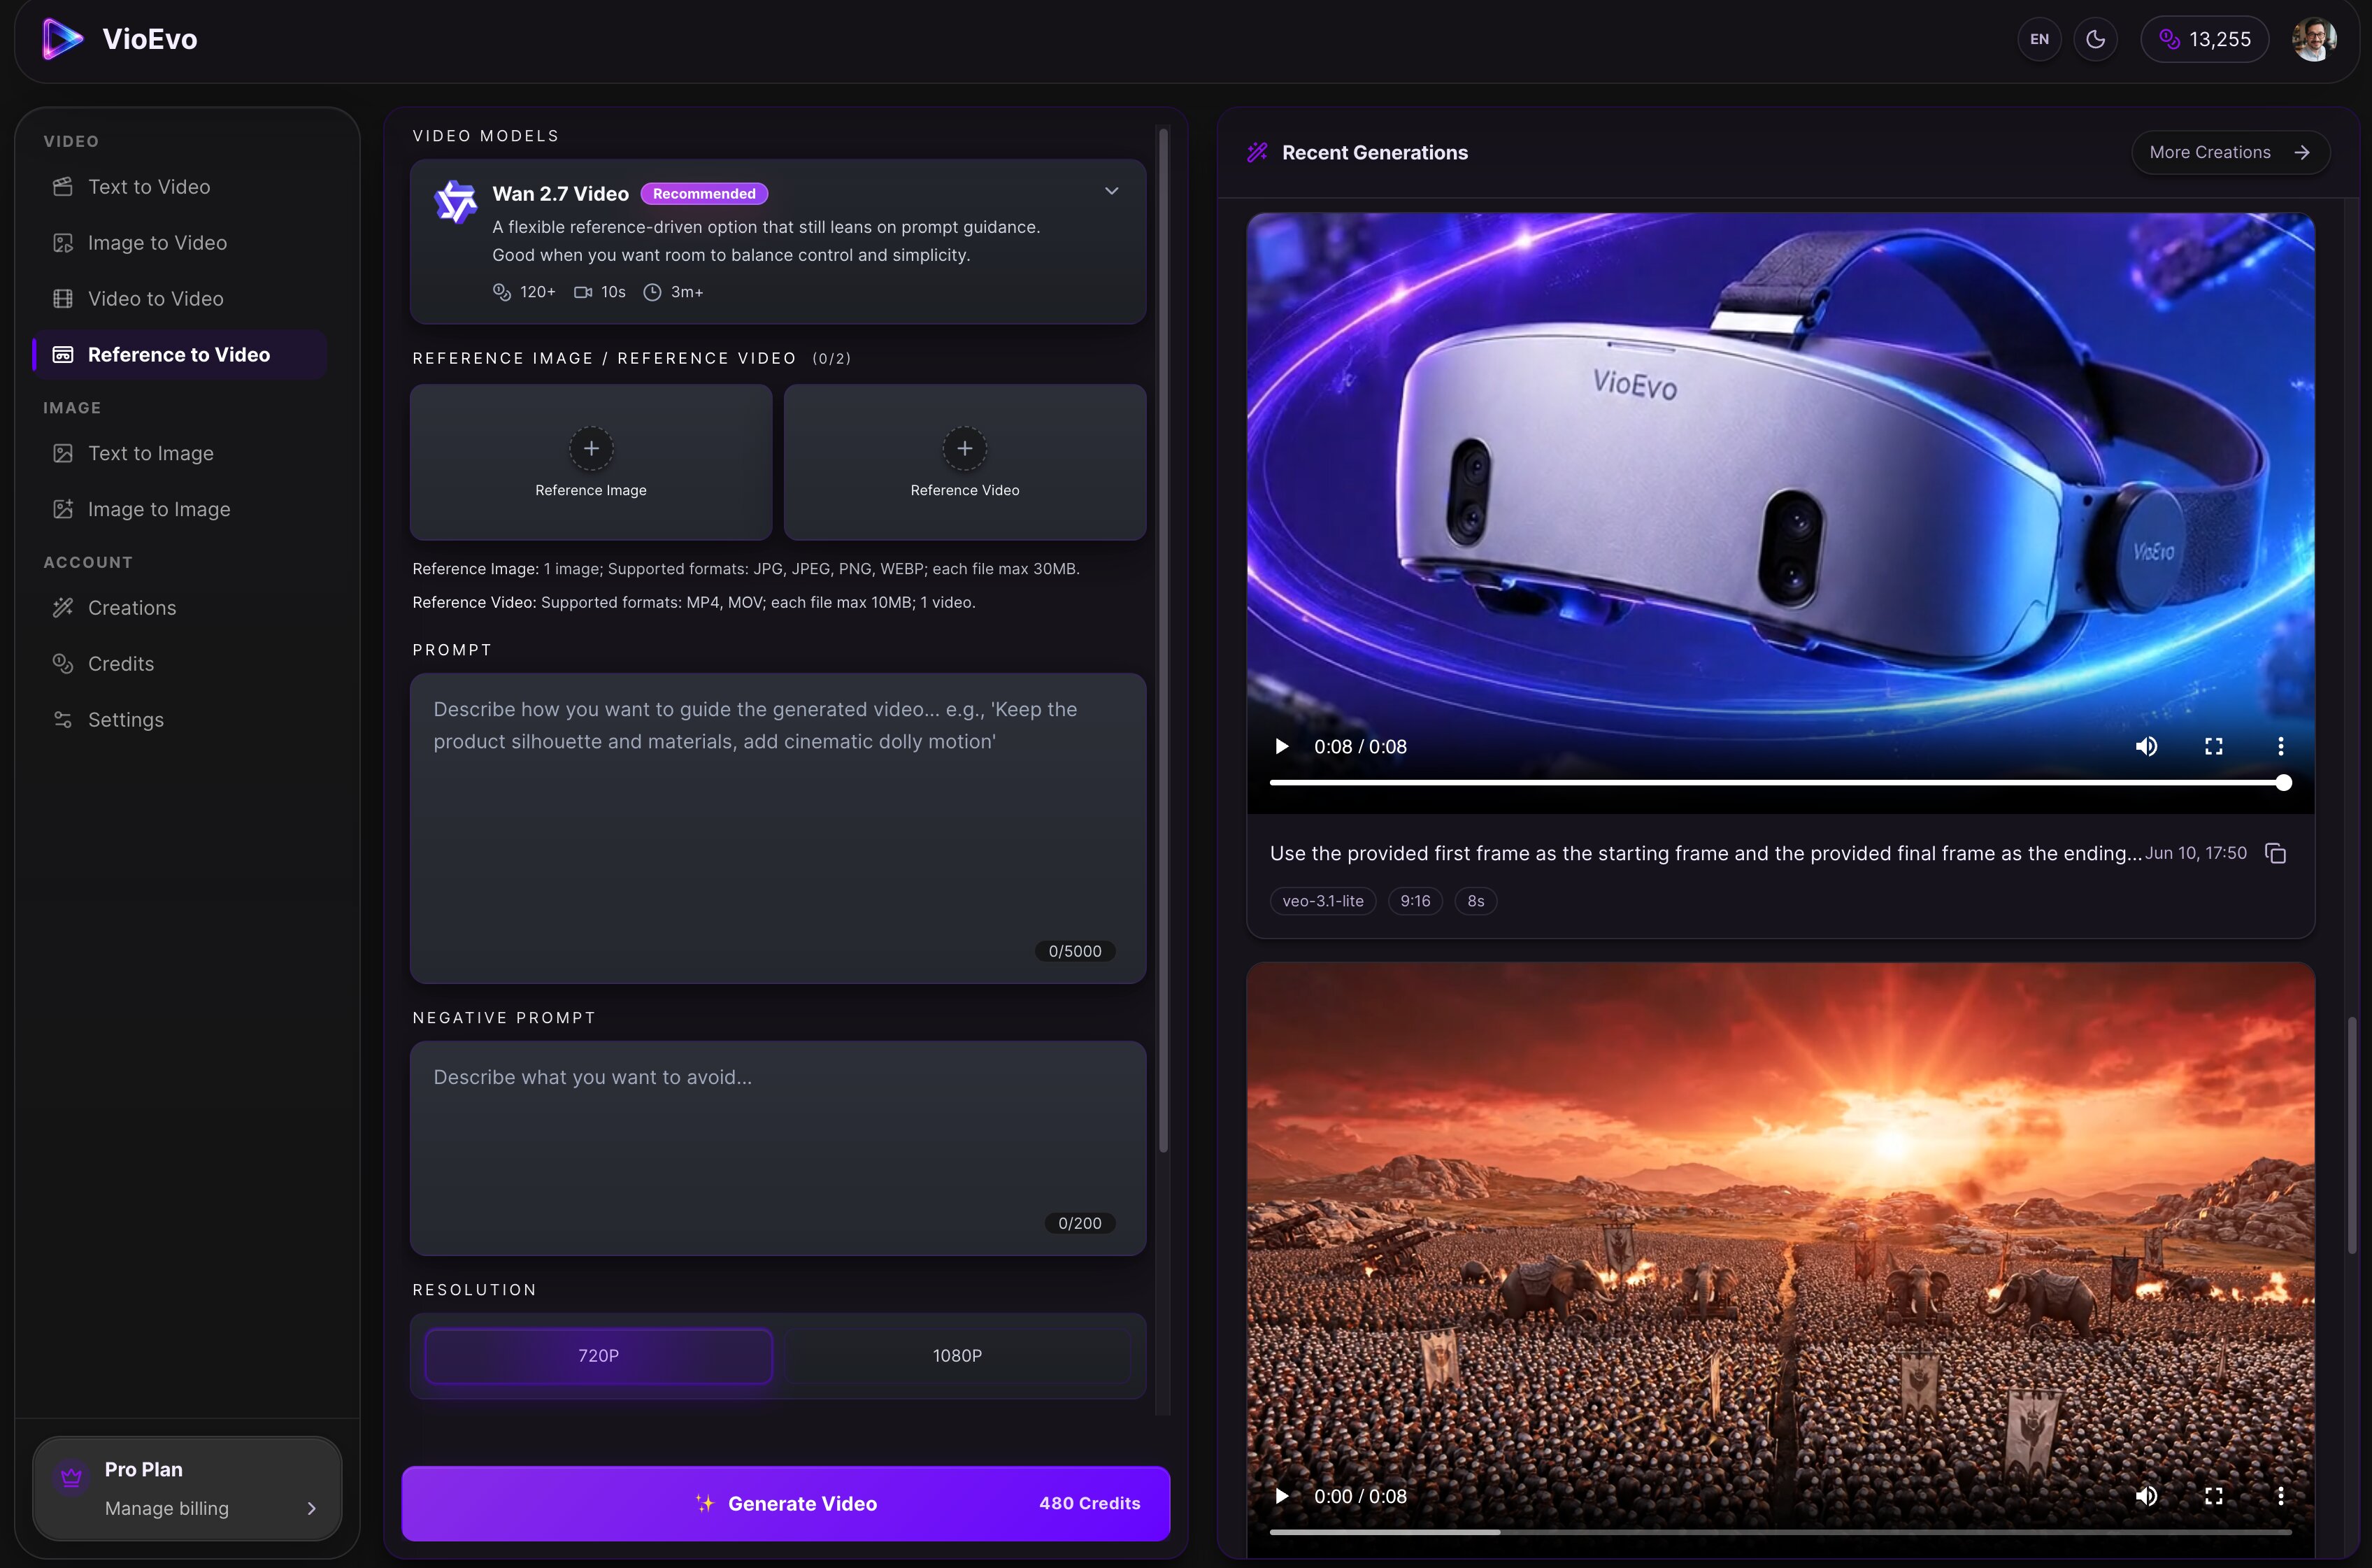Click the Image to Image icon

(x=63, y=509)
